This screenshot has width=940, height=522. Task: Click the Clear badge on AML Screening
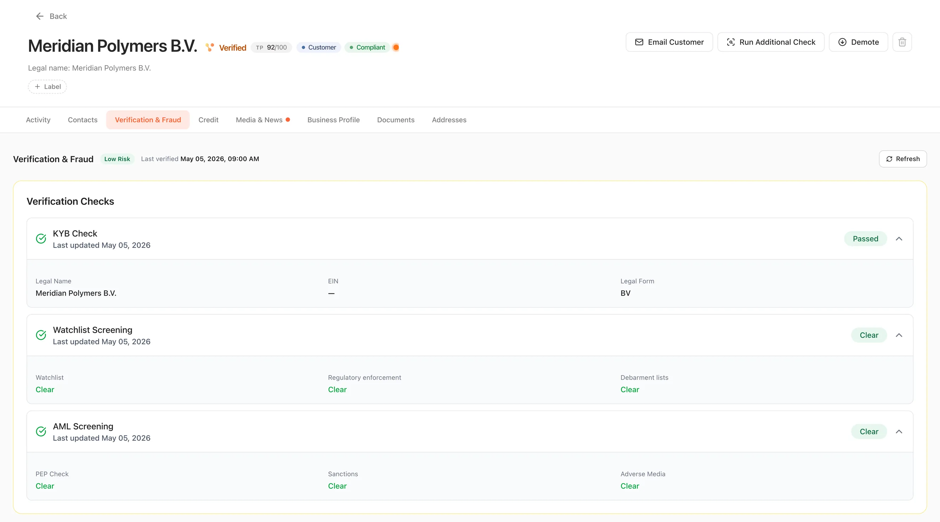point(869,432)
